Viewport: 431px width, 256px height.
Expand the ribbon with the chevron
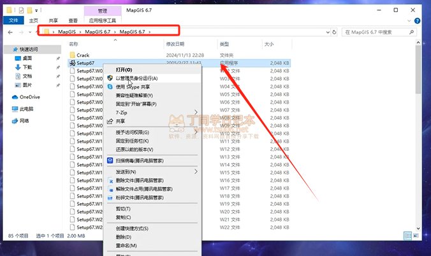[x=409, y=21]
